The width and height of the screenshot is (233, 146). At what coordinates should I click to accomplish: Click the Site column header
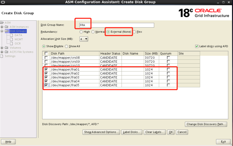[x=189, y=53]
